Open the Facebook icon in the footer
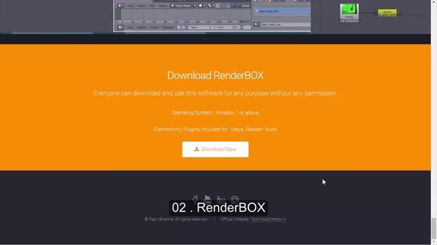 point(195,199)
